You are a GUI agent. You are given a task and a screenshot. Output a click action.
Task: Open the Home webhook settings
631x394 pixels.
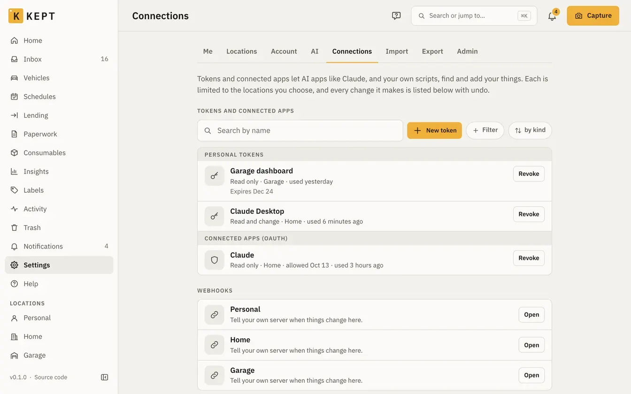[531, 345]
